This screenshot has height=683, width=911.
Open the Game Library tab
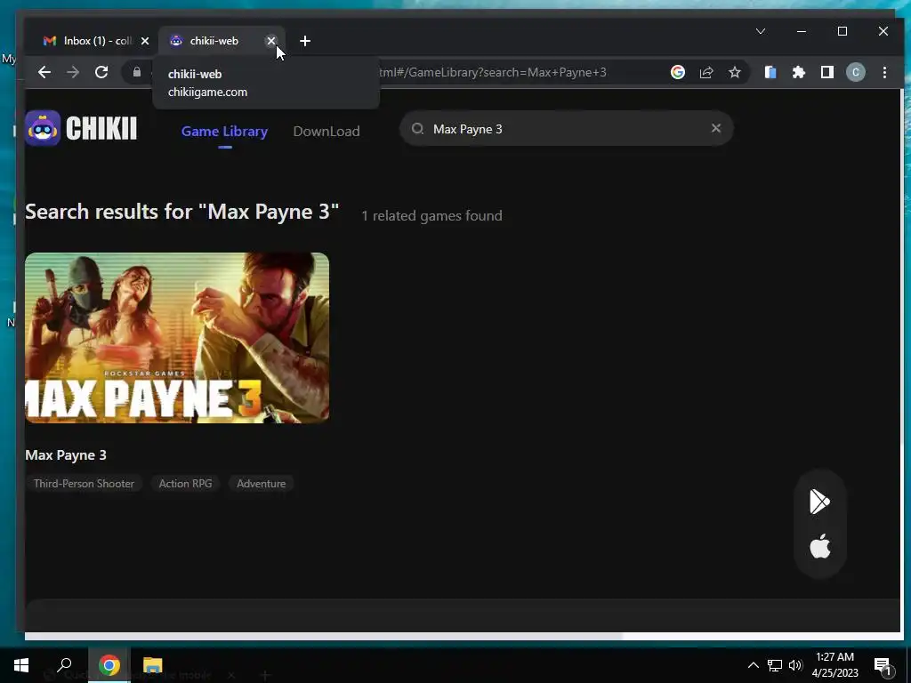point(224,132)
